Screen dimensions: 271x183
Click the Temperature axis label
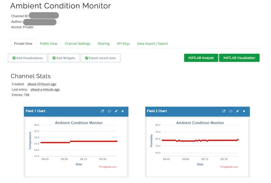tap(30, 140)
